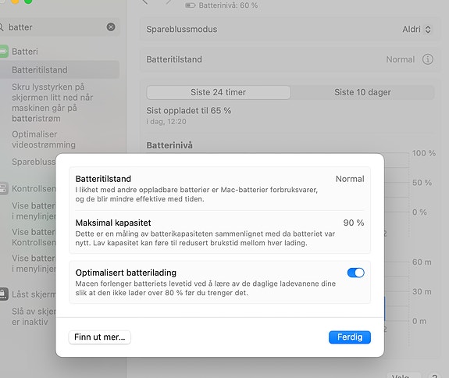Screen dimensions: 449x378
Task: Click the back navigation arrow
Action: 145,2
